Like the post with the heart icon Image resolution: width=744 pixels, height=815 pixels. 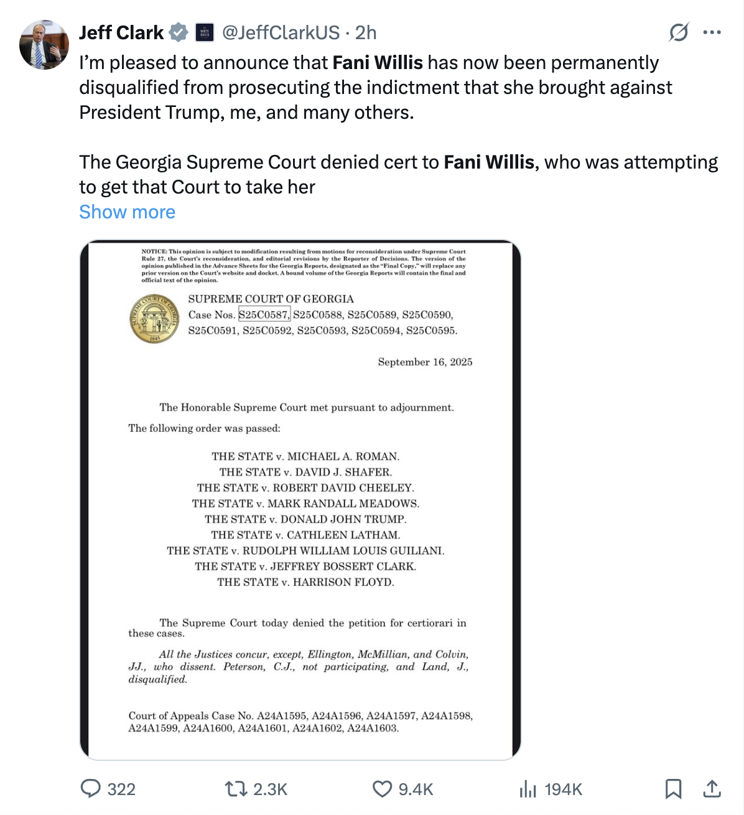[x=382, y=789]
